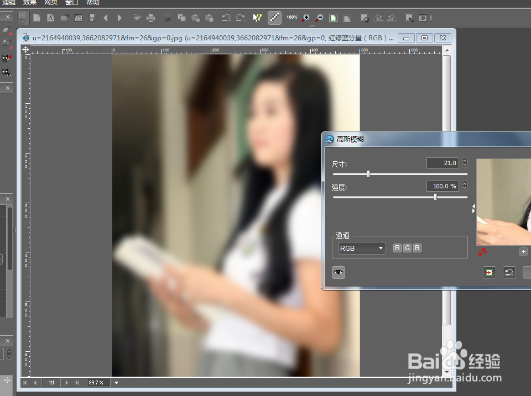Toggle the B channel button
Viewport: 531px width, 396px height.
click(x=417, y=248)
